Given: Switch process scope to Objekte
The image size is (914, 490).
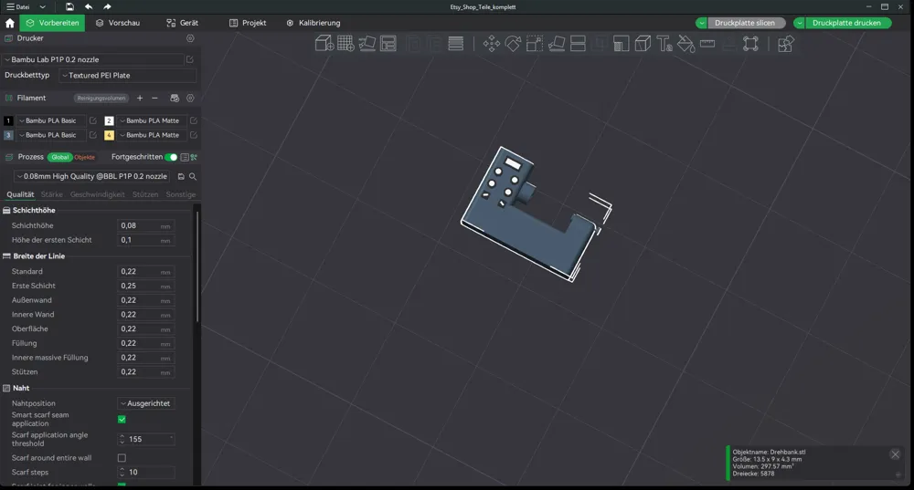Looking at the screenshot, I should pos(84,157).
